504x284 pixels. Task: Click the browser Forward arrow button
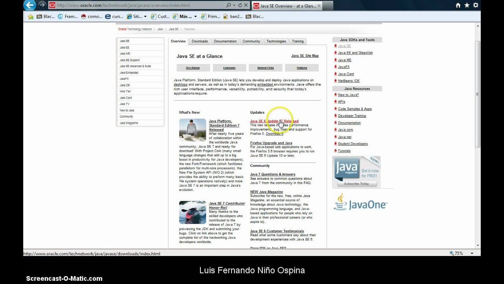coord(42,5)
